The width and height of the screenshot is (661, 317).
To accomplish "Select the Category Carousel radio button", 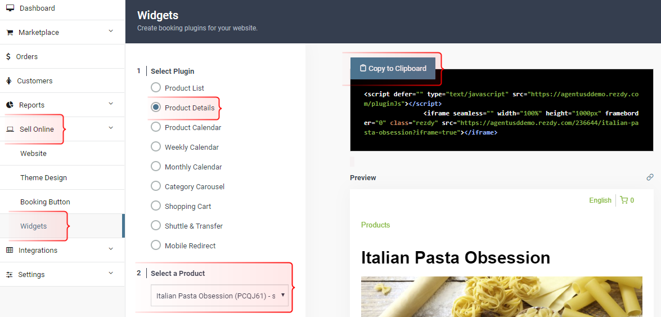I will (156, 186).
